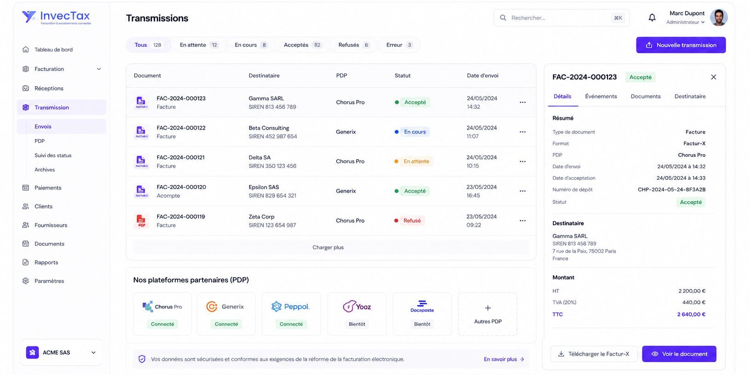
Task: Show only Refusés transmissions
Action: [353, 45]
